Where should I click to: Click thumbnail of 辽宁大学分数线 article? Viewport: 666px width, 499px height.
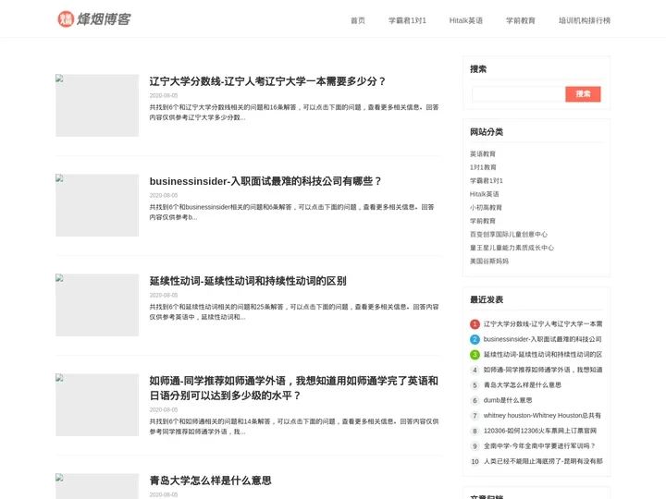coord(97,105)
